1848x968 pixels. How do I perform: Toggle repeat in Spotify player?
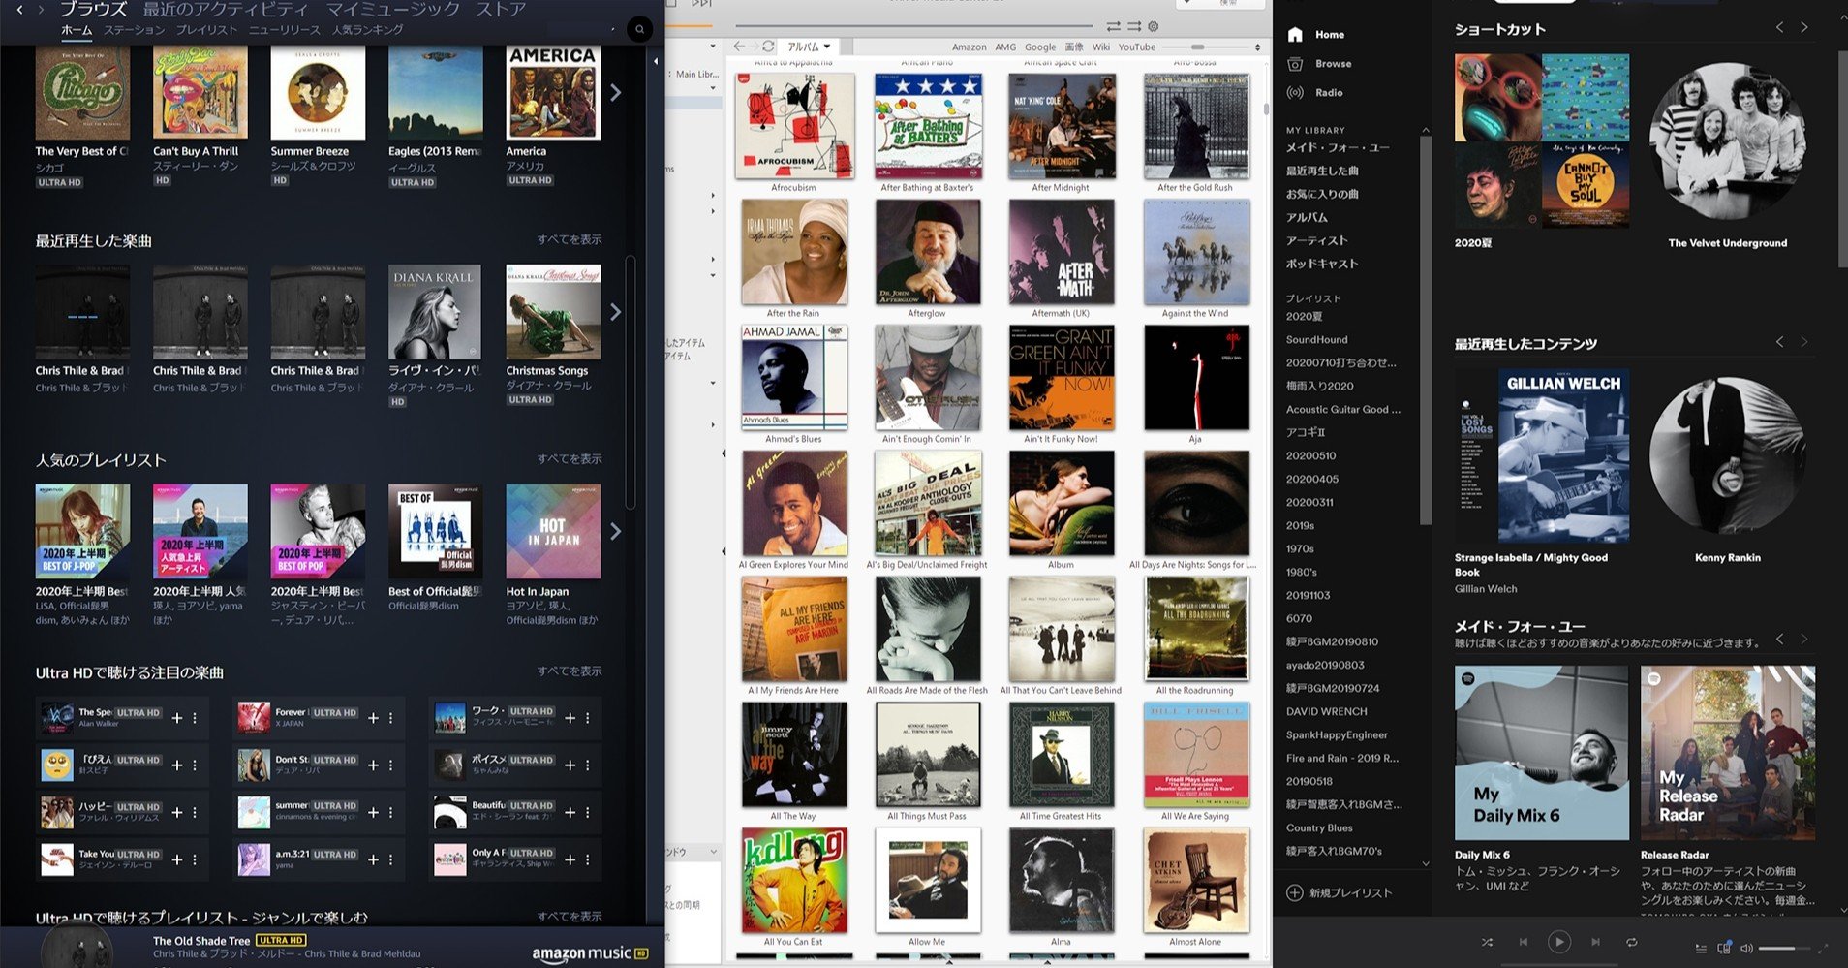pyautogui.click(x=1632, y=942)
